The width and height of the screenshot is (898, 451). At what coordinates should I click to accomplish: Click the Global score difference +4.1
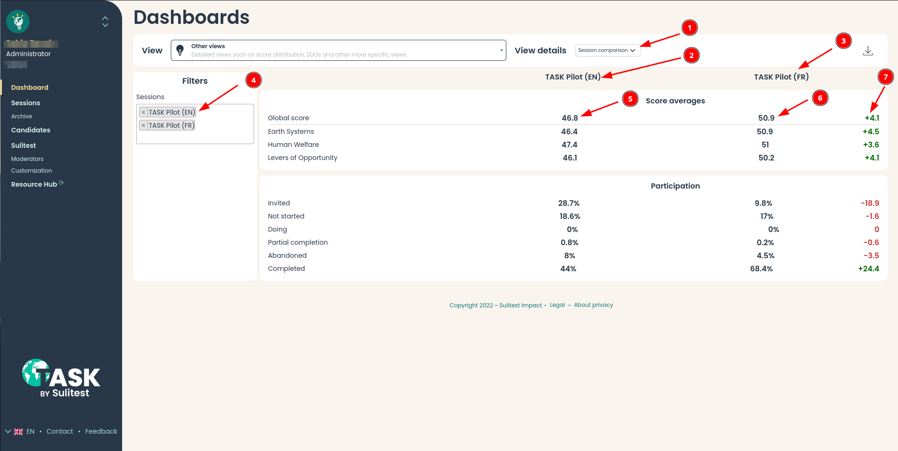pos(872,118)
